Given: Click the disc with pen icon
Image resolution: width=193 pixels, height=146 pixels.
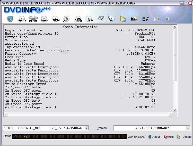Looking at the screenshot, I should (x=111, y=19).
